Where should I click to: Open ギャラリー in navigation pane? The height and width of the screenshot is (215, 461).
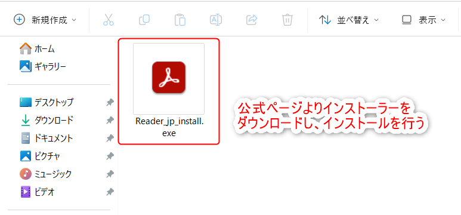pyautogui.click(x=43, y=66)
